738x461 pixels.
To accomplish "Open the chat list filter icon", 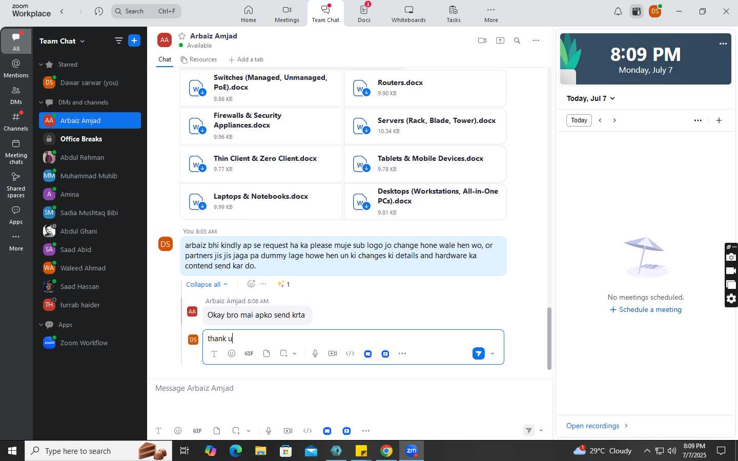I will click(x=118, y=40).
